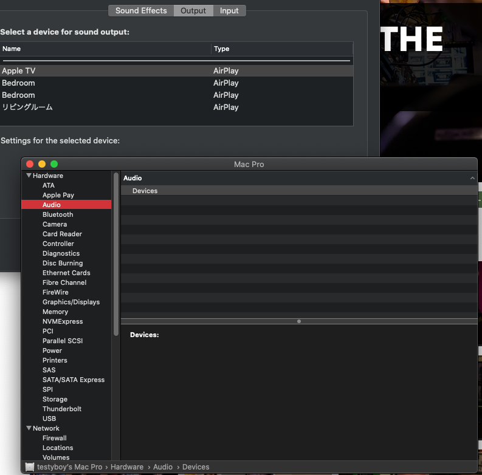Select FireWire in sidebar
Image resolution: width=482 pixels, height=475 pixels.
coord(56,292)
